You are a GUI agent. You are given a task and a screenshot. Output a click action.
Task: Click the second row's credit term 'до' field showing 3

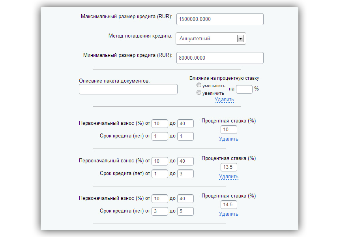tap(185, 174)
